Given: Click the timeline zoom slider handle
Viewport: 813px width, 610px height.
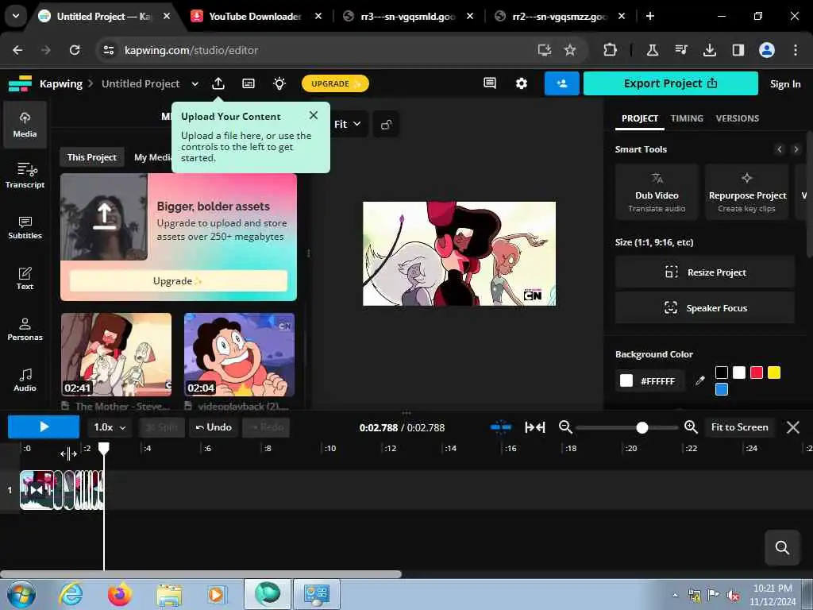Looking at the screenshot, I should [642, 427].
